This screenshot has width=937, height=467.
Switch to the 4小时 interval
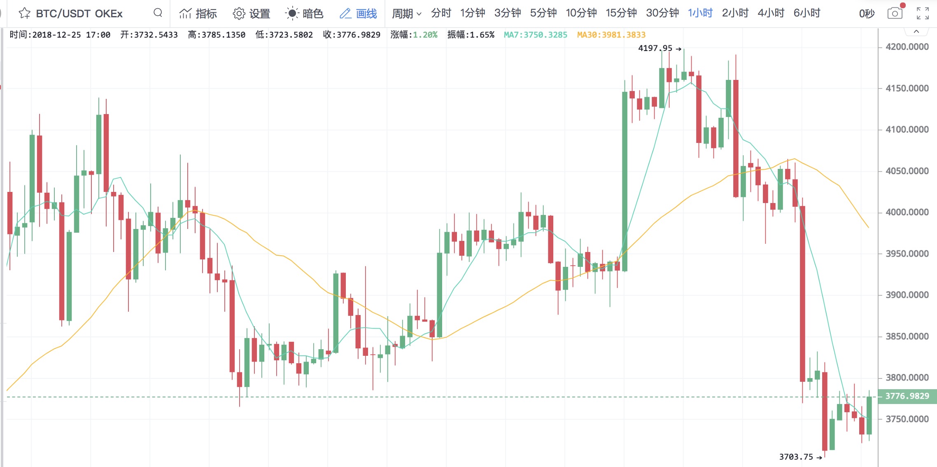(x=771, y=14)
